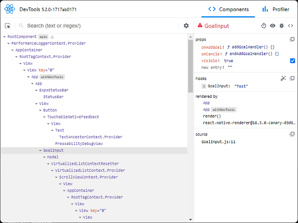298x223 pixels.
Task: Collapse the GoalInput node arrow
Action: (40, 150)
